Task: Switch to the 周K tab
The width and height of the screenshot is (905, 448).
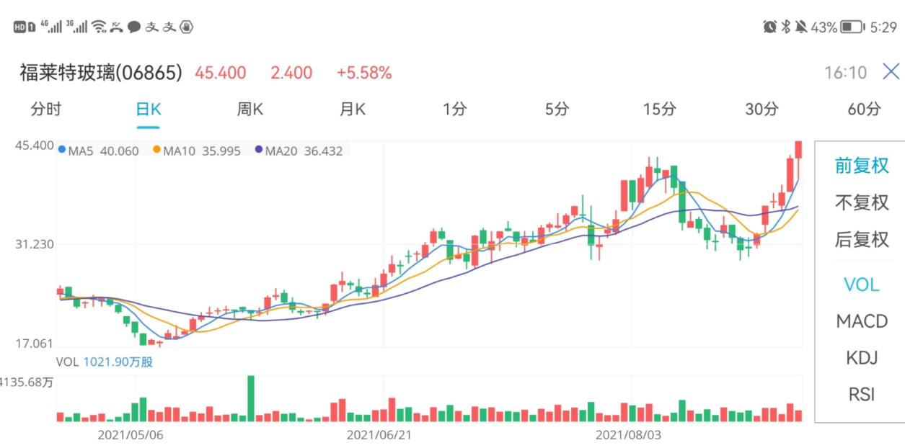Action: [250, 109]
